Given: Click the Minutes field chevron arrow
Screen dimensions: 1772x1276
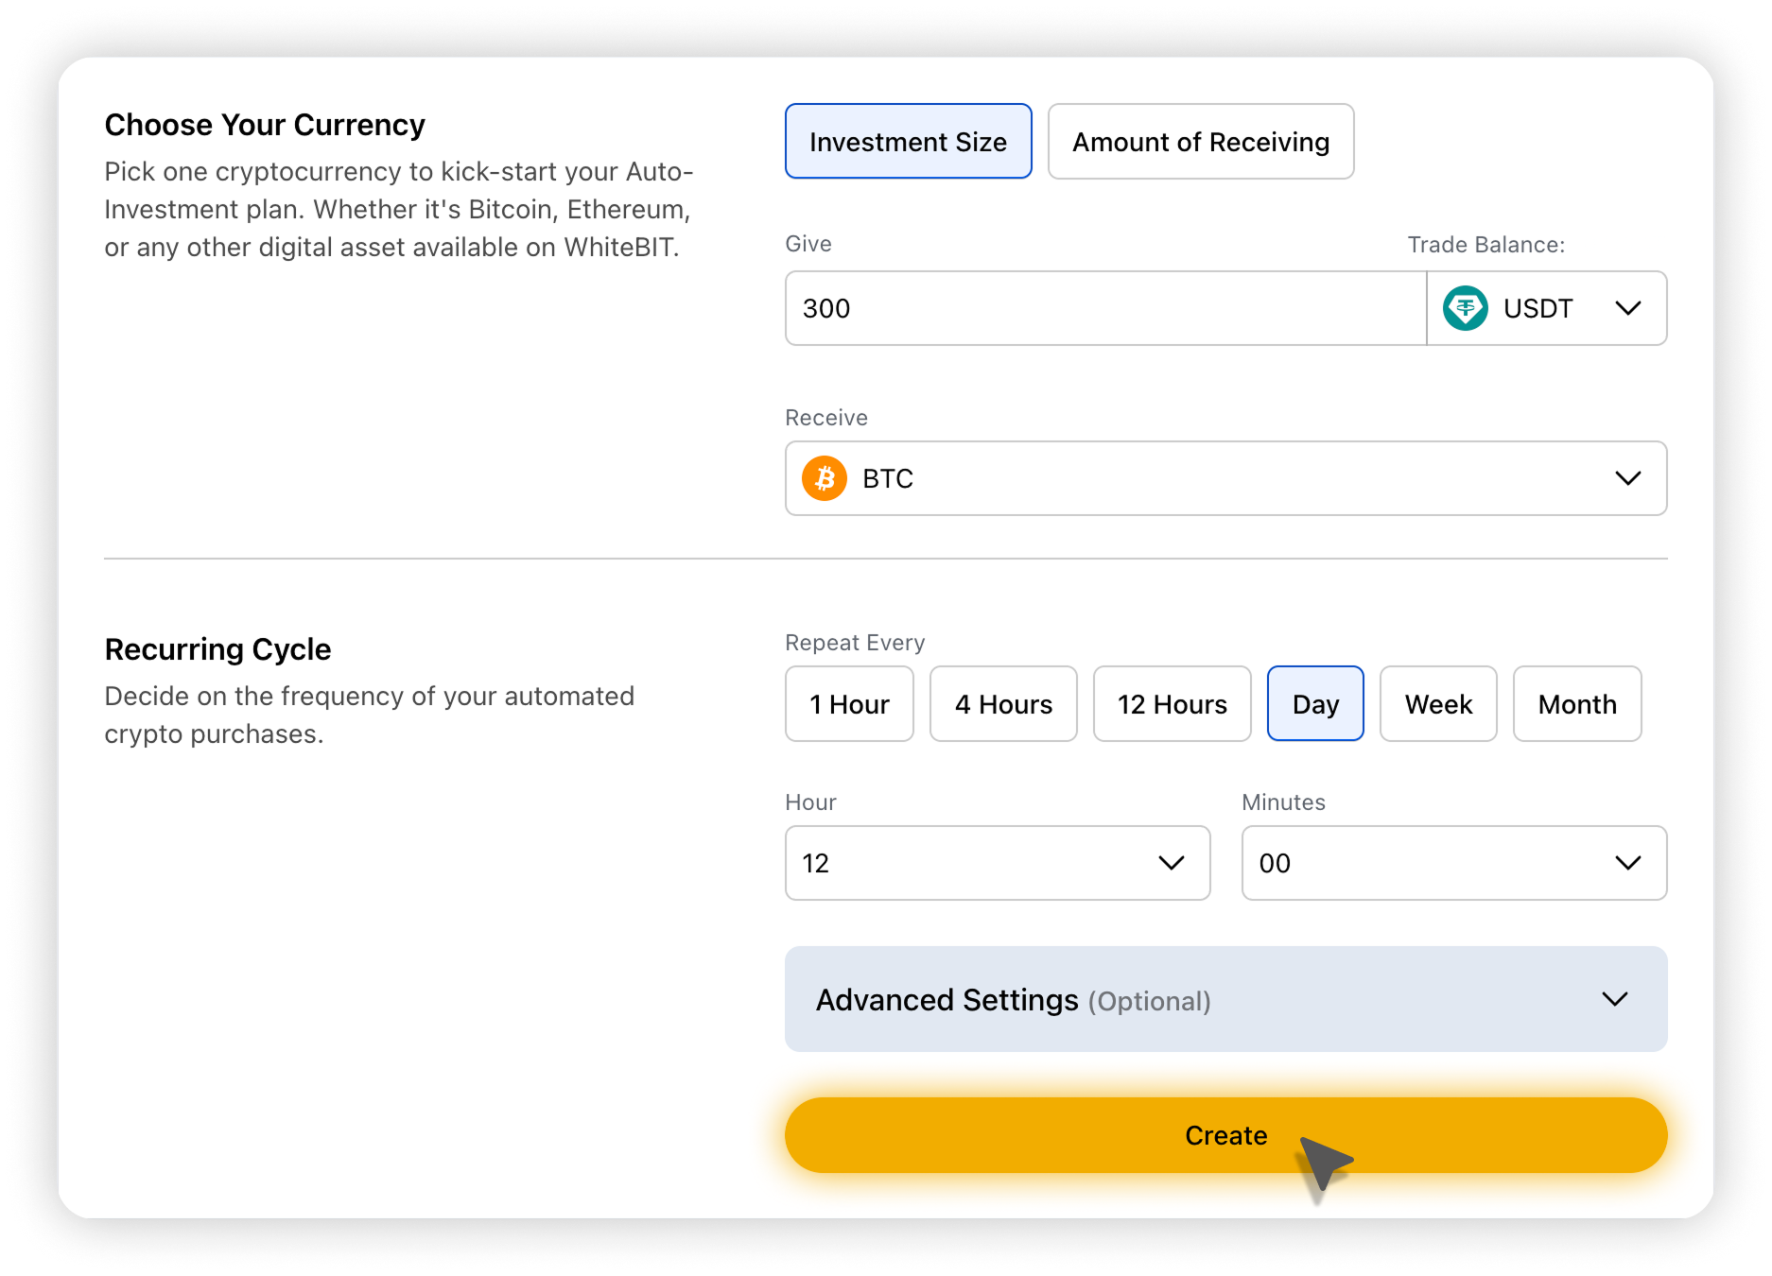Looking at the screenshot, I should tap(1627, 863).
